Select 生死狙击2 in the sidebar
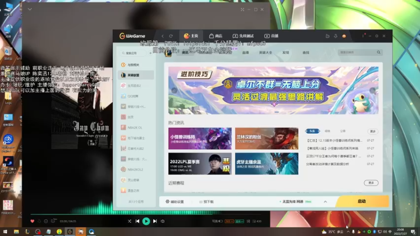This screenshot has width=420, height=236. coord(136,85)
